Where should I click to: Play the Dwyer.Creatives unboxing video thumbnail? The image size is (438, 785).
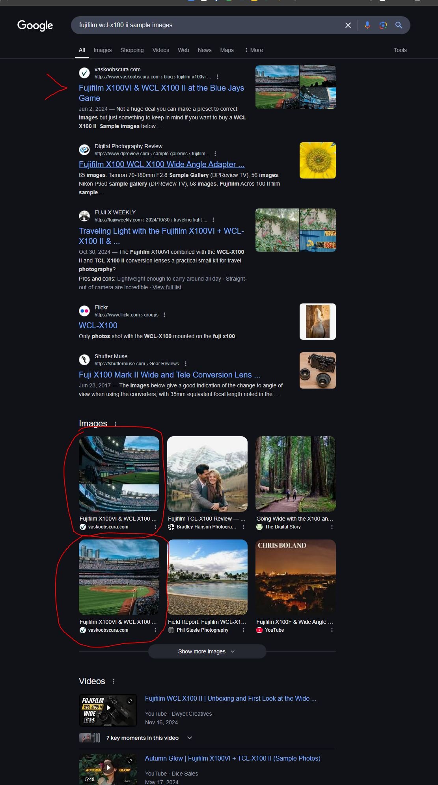[x=108, y=710]
